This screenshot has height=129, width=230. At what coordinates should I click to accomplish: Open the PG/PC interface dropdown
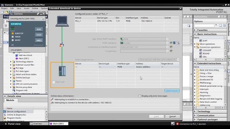[x=167, y=43]
